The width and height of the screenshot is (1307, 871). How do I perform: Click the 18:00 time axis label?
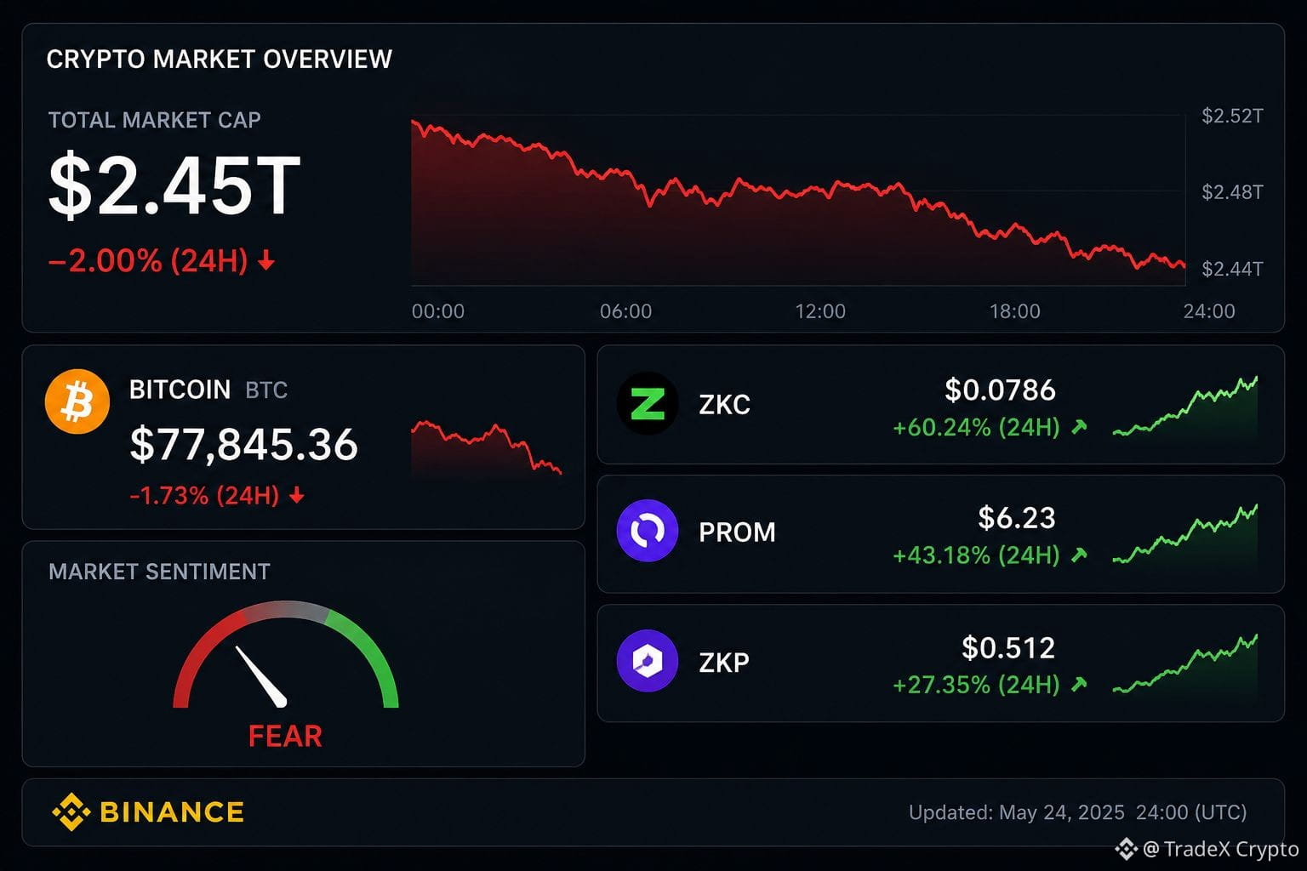[1015, 311]
